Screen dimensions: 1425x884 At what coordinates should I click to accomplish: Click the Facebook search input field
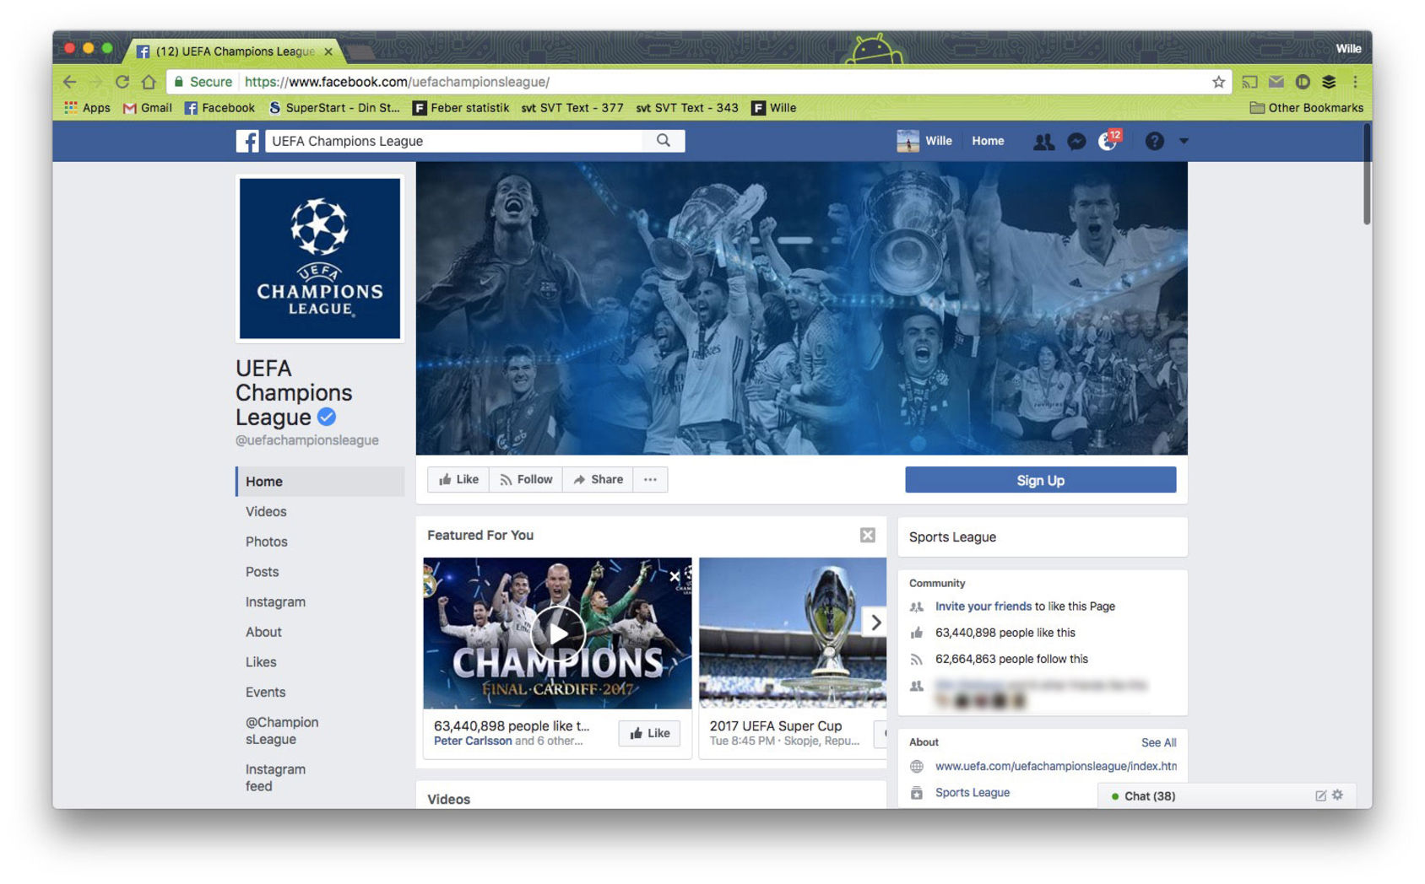click(x=454, y=141)
